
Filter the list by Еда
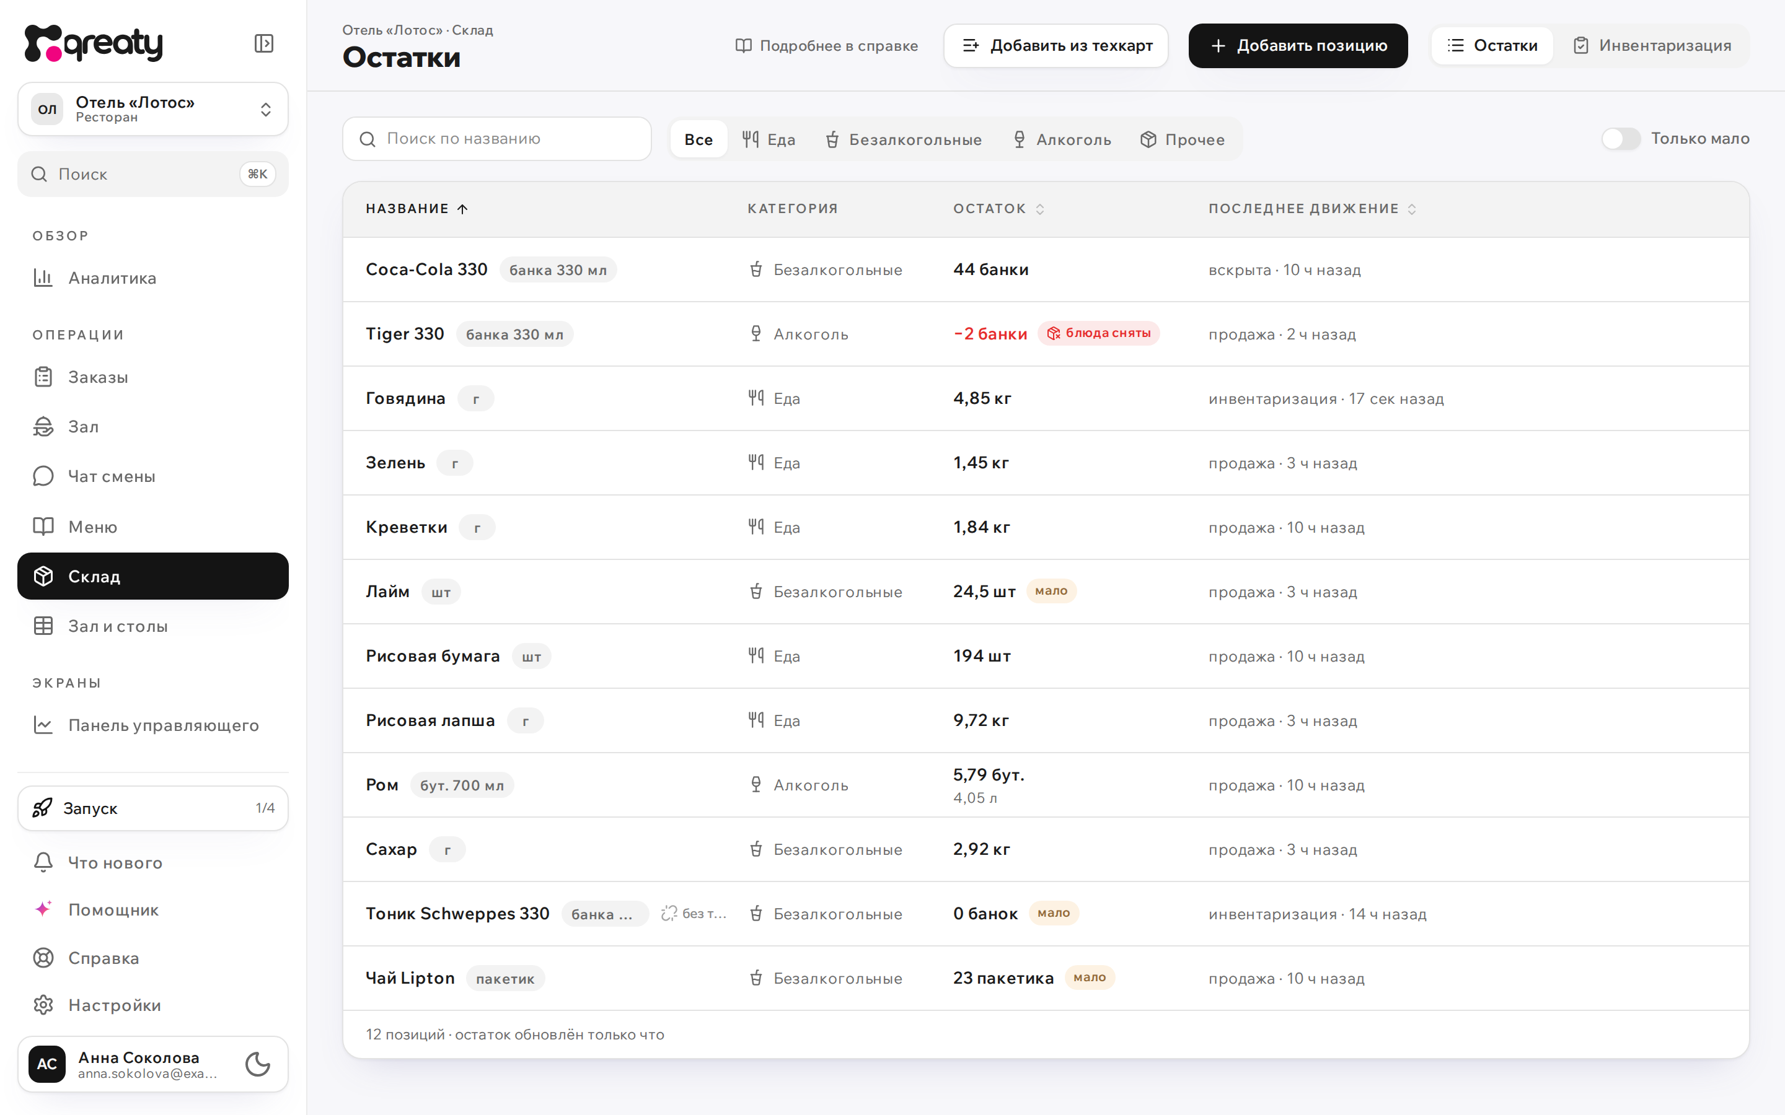(769, 139)
